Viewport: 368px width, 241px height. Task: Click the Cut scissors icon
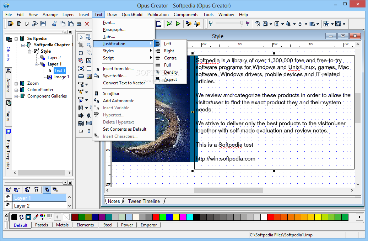point(54,24)
